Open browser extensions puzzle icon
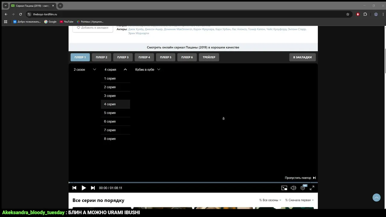Viewport: 386px width, 217px height. pos(365,14)
